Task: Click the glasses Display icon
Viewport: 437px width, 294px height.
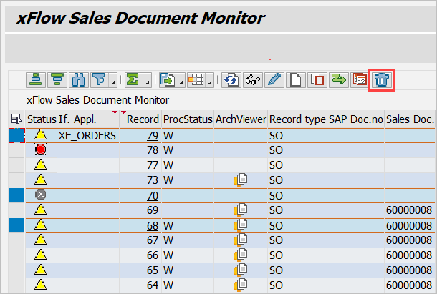Action: tap(252, 80)
